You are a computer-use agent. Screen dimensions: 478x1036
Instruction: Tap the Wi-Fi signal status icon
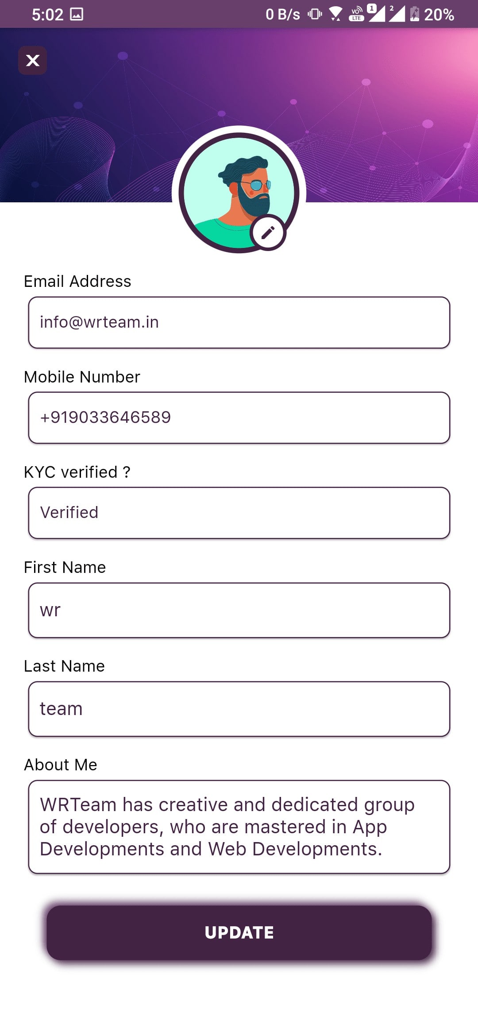pos(335,14)
